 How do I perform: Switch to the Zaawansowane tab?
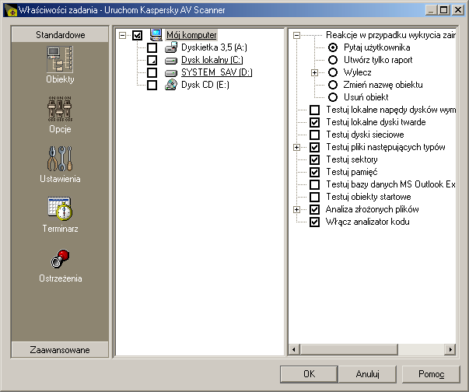coord(60,349)
